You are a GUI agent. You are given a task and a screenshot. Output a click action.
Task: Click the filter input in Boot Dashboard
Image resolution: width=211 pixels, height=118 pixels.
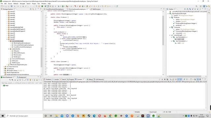point(21,83)
